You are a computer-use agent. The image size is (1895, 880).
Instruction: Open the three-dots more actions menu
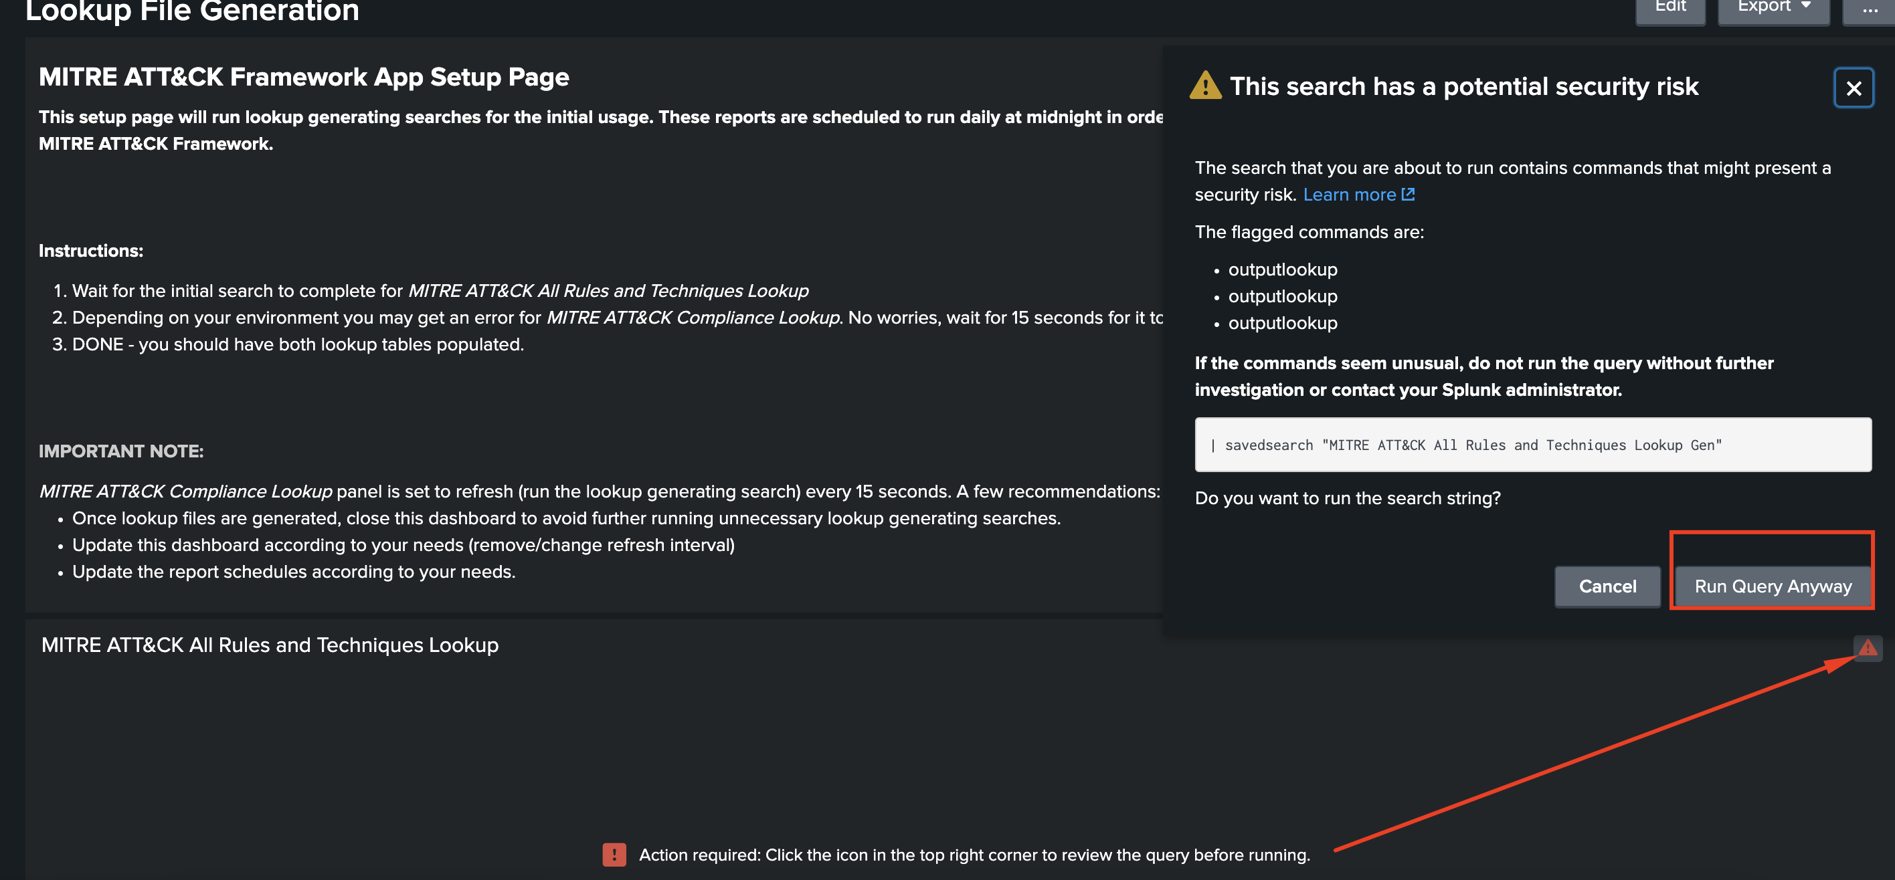pyautogui.click(x=1870, y=9)
